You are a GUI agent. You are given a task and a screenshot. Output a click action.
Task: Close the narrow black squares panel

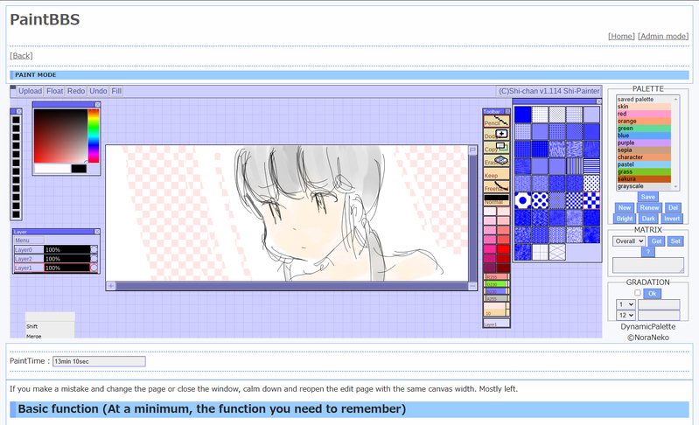(18, 111)
